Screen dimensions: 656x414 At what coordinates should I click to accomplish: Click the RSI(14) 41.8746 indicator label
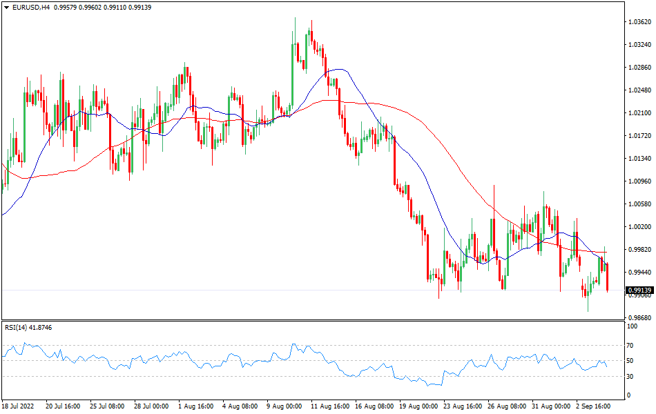pos(28,327)
